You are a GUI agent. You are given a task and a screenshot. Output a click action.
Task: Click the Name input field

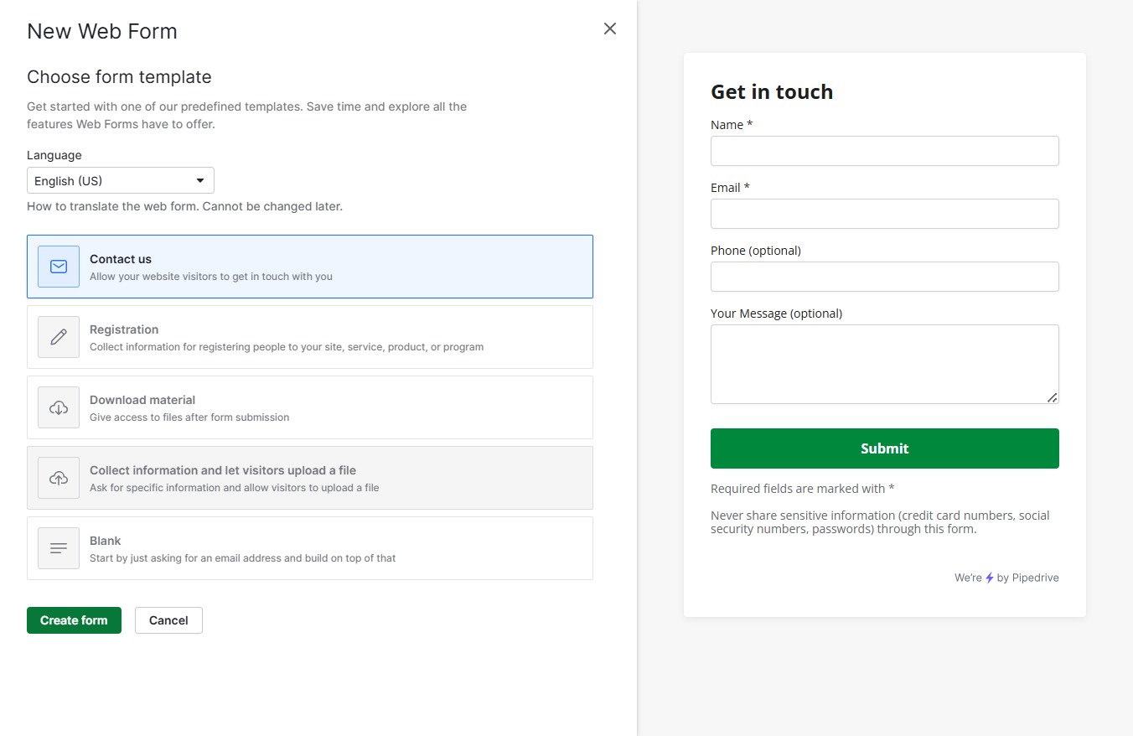[885, 151]
